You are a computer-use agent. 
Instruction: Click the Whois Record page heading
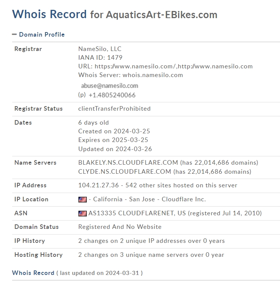(x=49, y=14)
